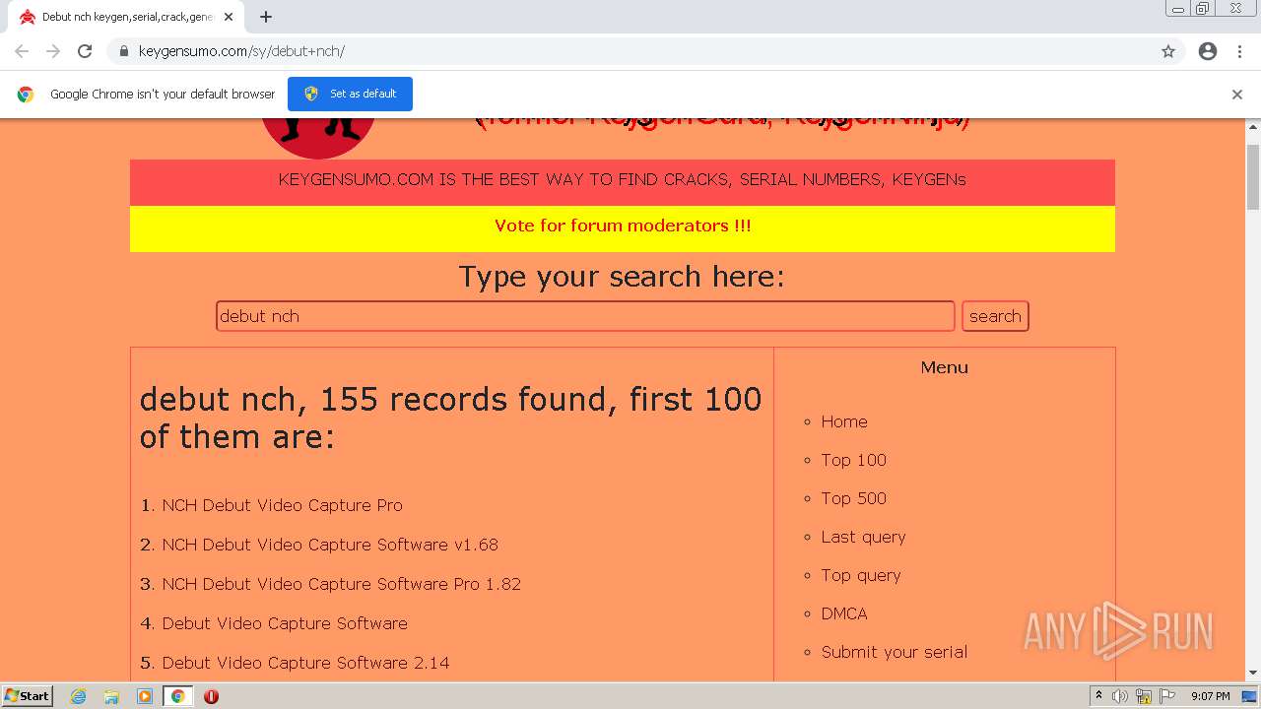This screenshot has width=1261, height=709.
Task: Click the Show desktop taskbar button
Action: tap(1250, 696)
